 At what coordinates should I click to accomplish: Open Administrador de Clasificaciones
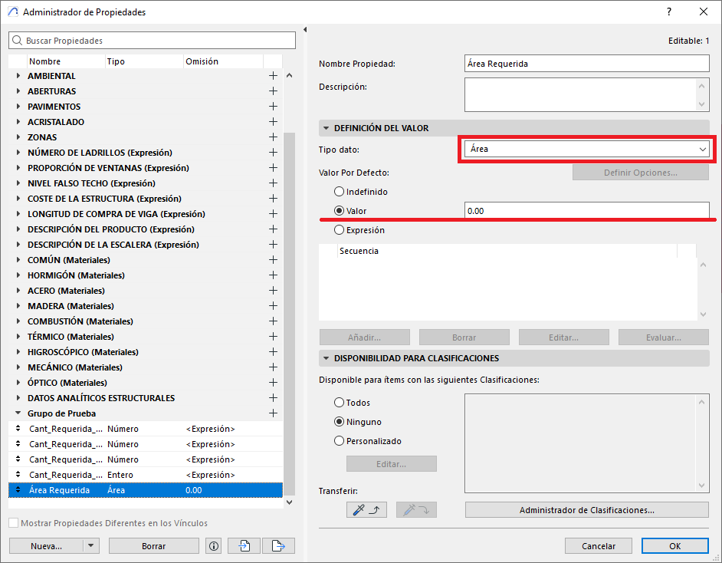(x=586, y=509)
